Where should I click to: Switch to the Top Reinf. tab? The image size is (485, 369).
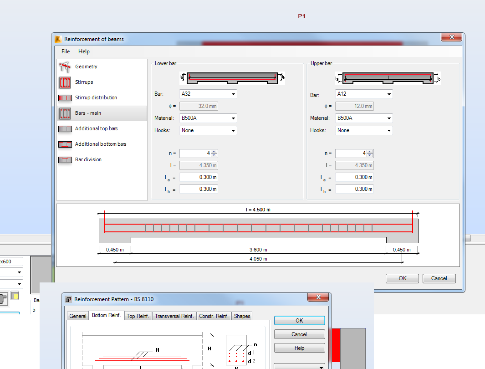(138, 316)
